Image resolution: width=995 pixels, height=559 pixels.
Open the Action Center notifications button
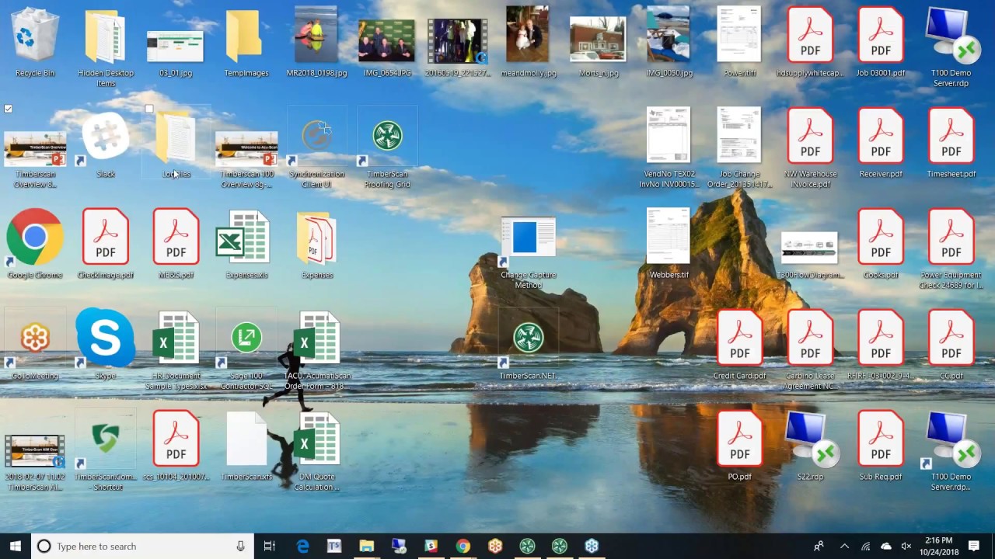(x=973, y=546)
